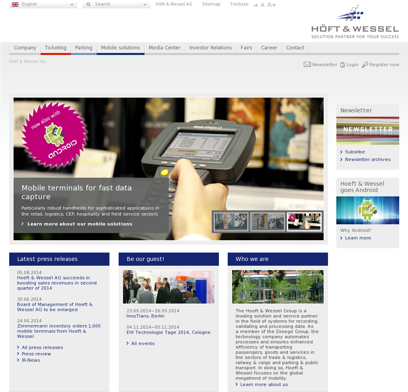Click the Newsletter banner image in sidebar
Image resolution: width=408 pixels, height=392 pixels.
(367, 131)
